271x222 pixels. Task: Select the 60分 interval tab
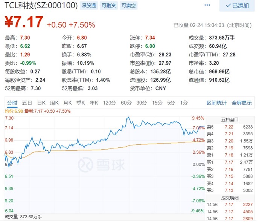126,103
